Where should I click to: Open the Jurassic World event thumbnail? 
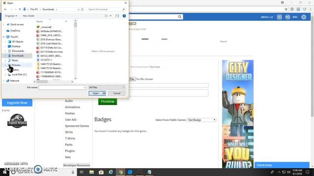(17, 121)
